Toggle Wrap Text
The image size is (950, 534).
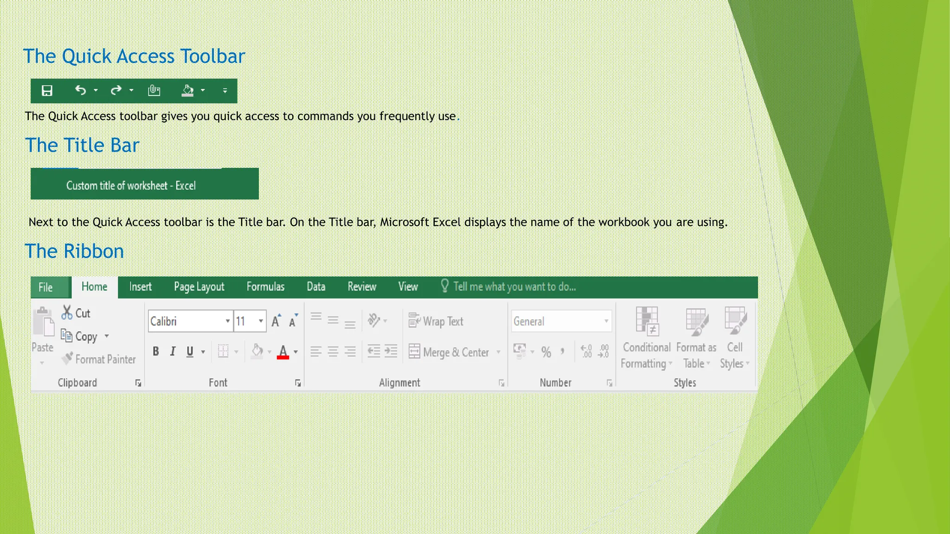click(x=436, y=321)
